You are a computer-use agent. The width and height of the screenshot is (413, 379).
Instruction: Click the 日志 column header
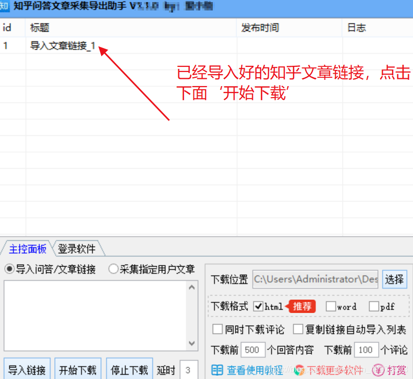point(378,28)
